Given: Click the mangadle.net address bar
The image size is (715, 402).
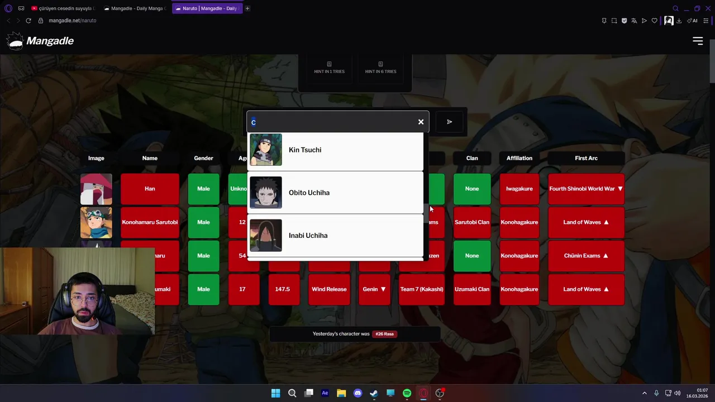Looking at the screenshot, I should coord(72,21).
